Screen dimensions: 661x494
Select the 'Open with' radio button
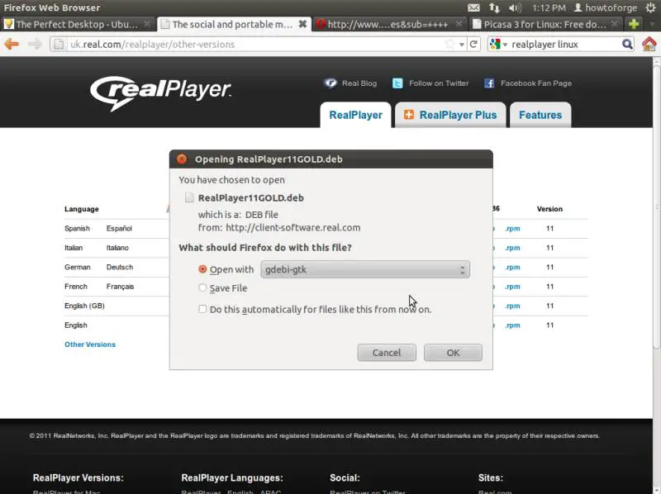(202, 269)
